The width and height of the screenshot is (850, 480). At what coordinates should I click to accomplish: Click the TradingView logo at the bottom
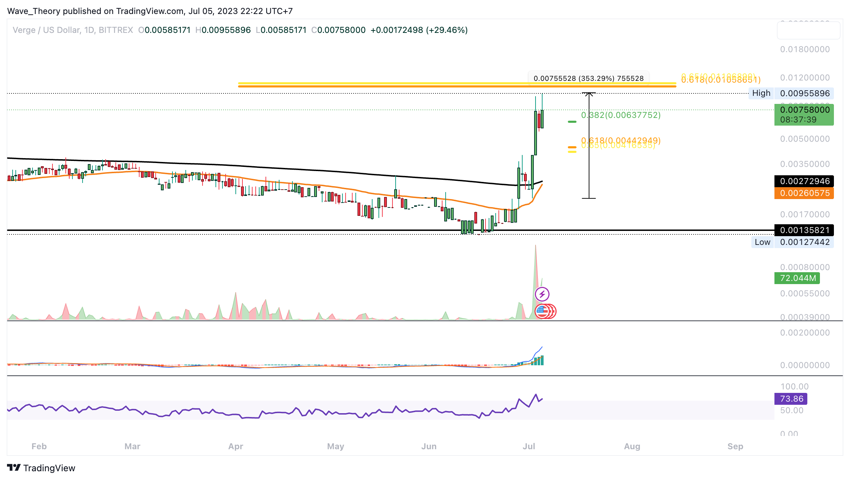41,468
